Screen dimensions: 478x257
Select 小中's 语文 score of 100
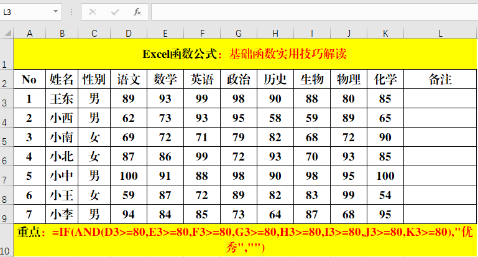129,175
